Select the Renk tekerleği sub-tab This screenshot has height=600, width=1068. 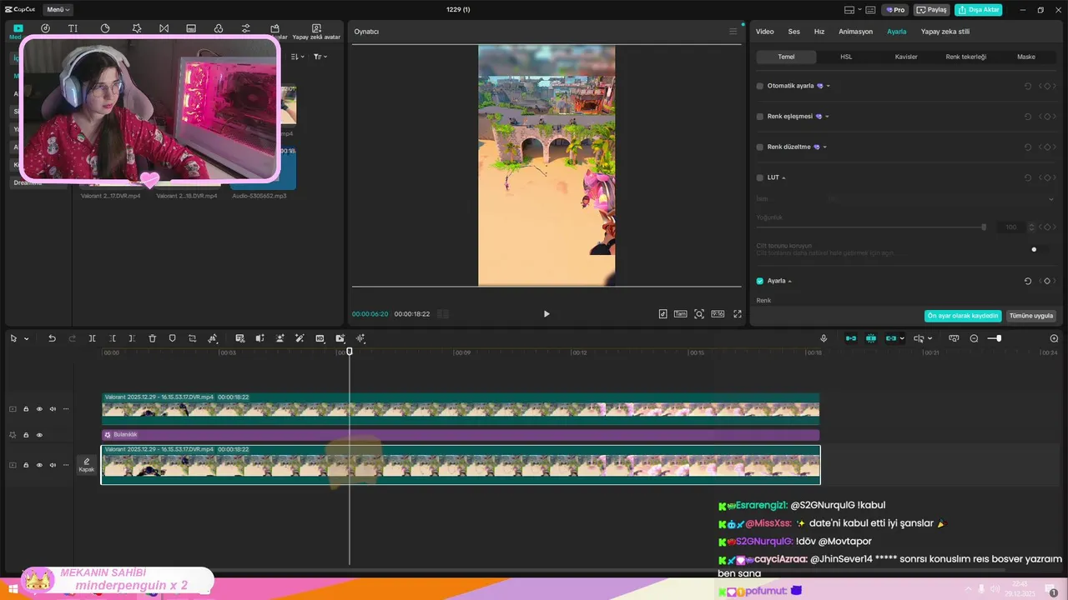(966, 57)
